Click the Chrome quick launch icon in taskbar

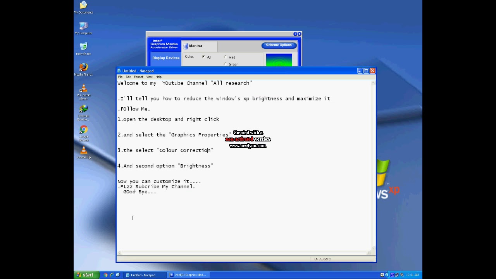[x=105, y=275]
